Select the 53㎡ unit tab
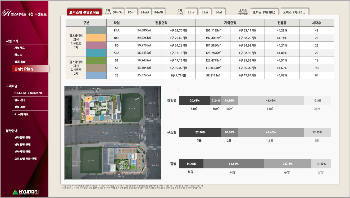The image size is (350, 198). tap(205, 12)
